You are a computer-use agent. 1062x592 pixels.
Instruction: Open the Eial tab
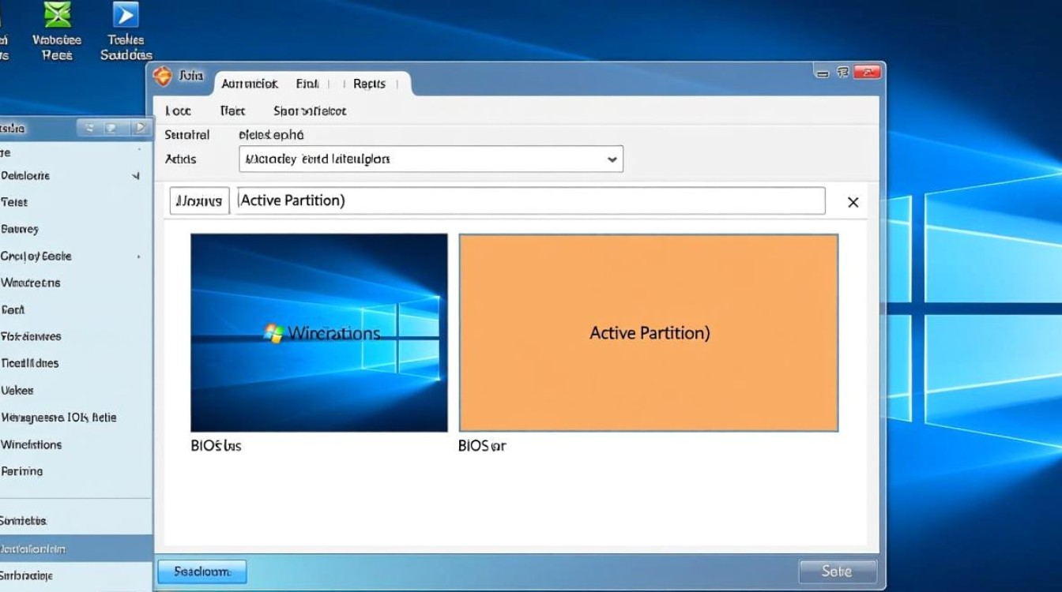(307, 84)
